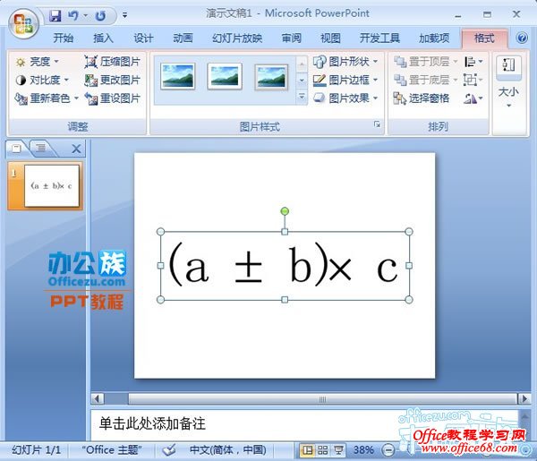
Task: Open the 对比度 contrast dropdown
Action: pos(42,81)
